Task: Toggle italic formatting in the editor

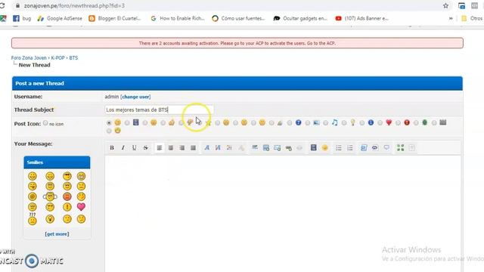Action: 123,148
